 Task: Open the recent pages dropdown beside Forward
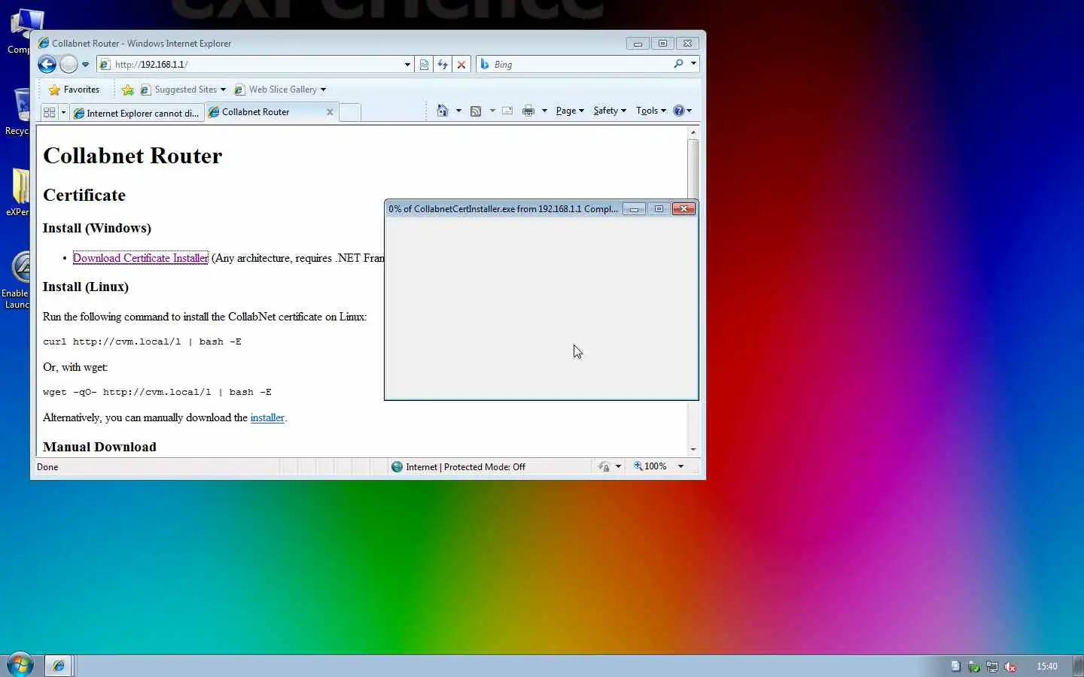[85, 65]
